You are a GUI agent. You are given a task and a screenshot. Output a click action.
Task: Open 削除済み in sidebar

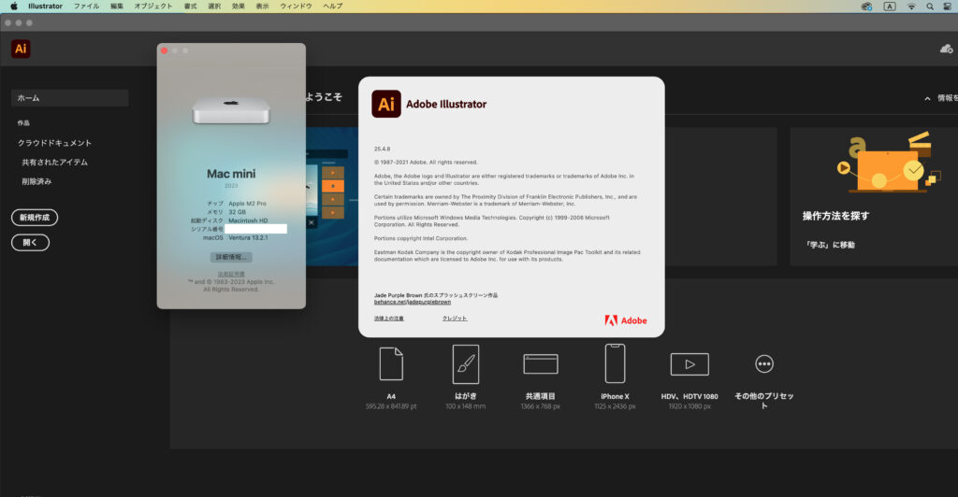click(x=36, y=181)
